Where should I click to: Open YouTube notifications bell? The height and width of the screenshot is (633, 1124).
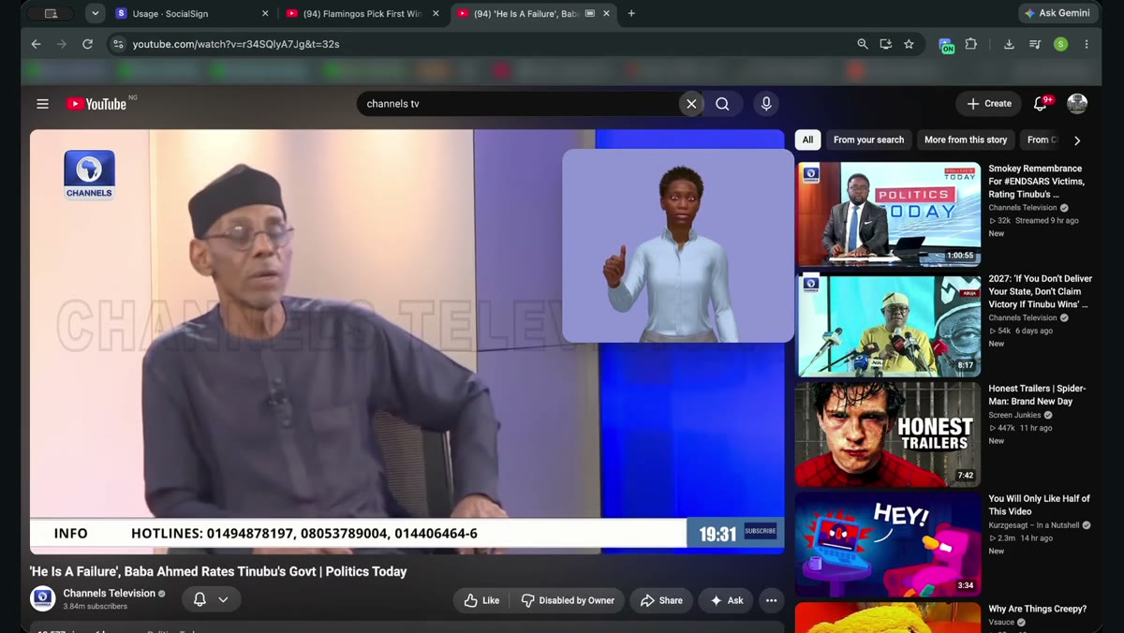[x=1041, y=104]
